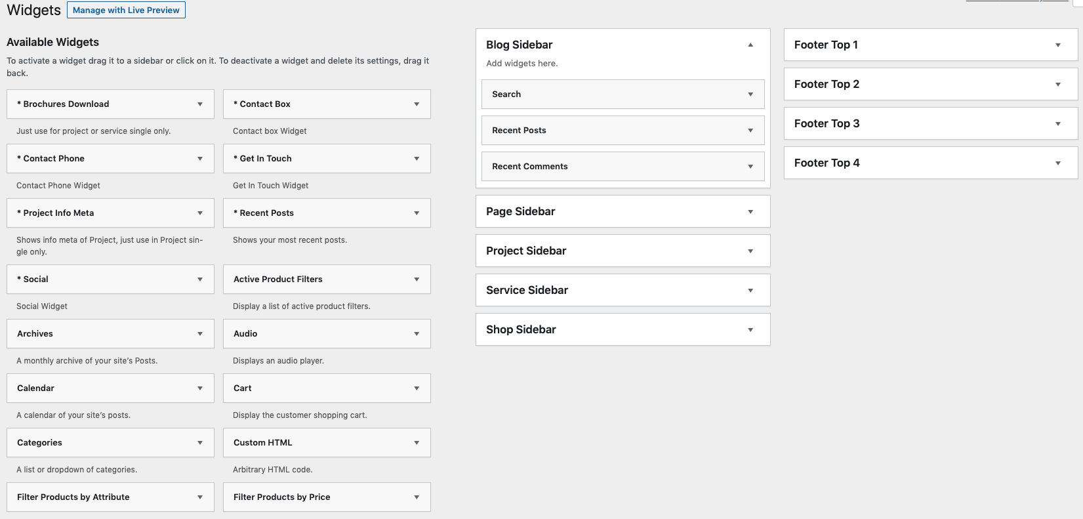Expand Filter Products by Price arrow
Image resolution: width=1083 pixels, height=519 pixels.
pyautogui.click(x=417, y=497)
